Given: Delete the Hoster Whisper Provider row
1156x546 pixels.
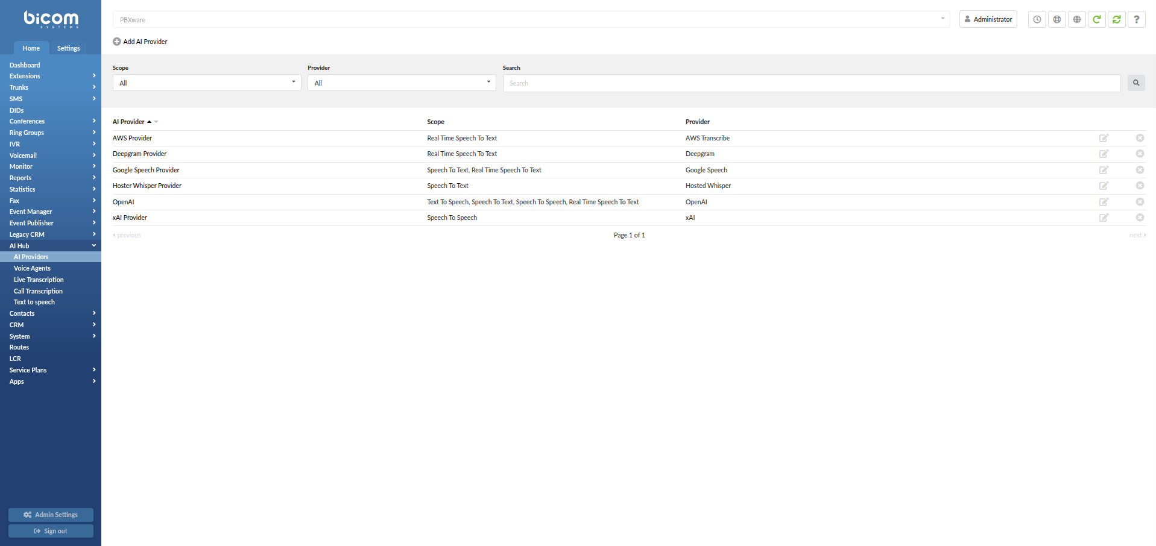Looking at the screenshot, I should 1140,186.
